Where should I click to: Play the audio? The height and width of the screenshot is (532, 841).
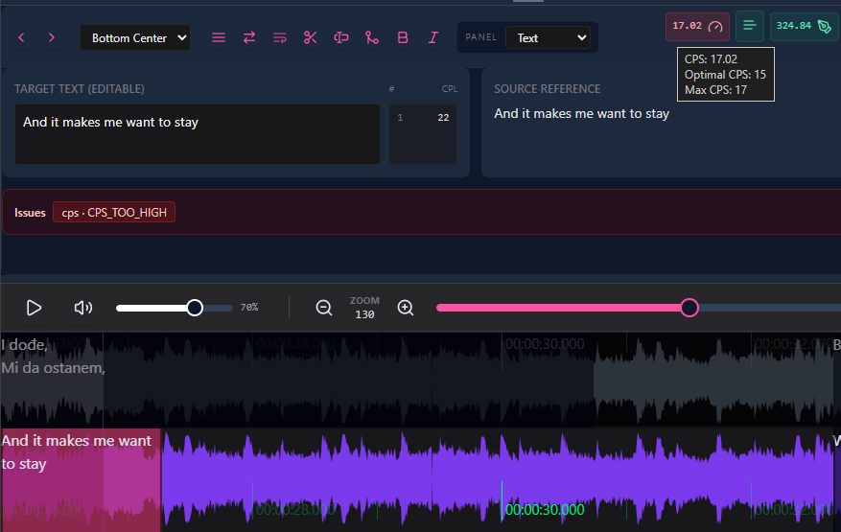34,308
